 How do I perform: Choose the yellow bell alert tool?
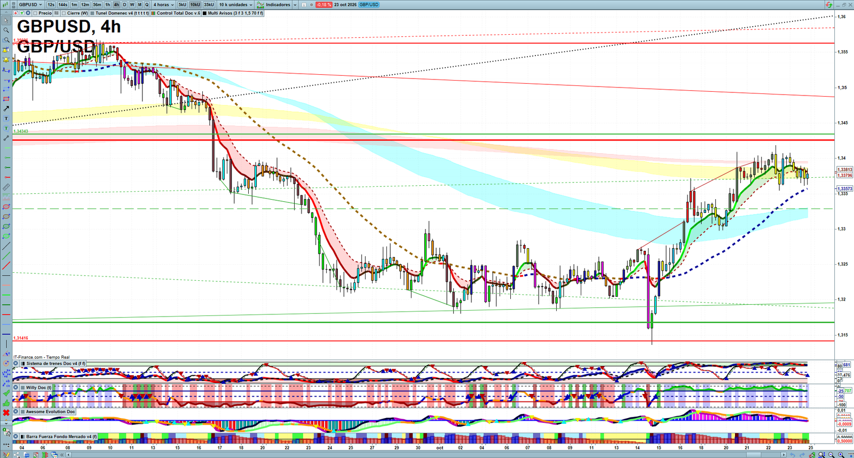[6, 60]
